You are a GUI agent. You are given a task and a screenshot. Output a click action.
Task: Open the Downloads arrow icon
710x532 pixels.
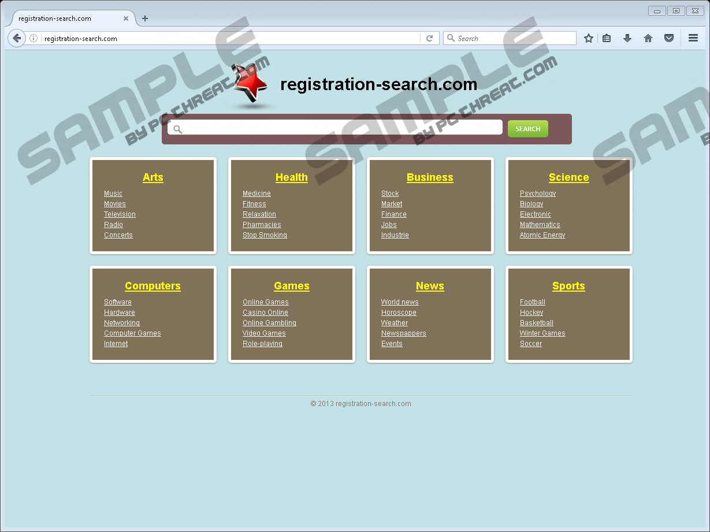point(627,39)
